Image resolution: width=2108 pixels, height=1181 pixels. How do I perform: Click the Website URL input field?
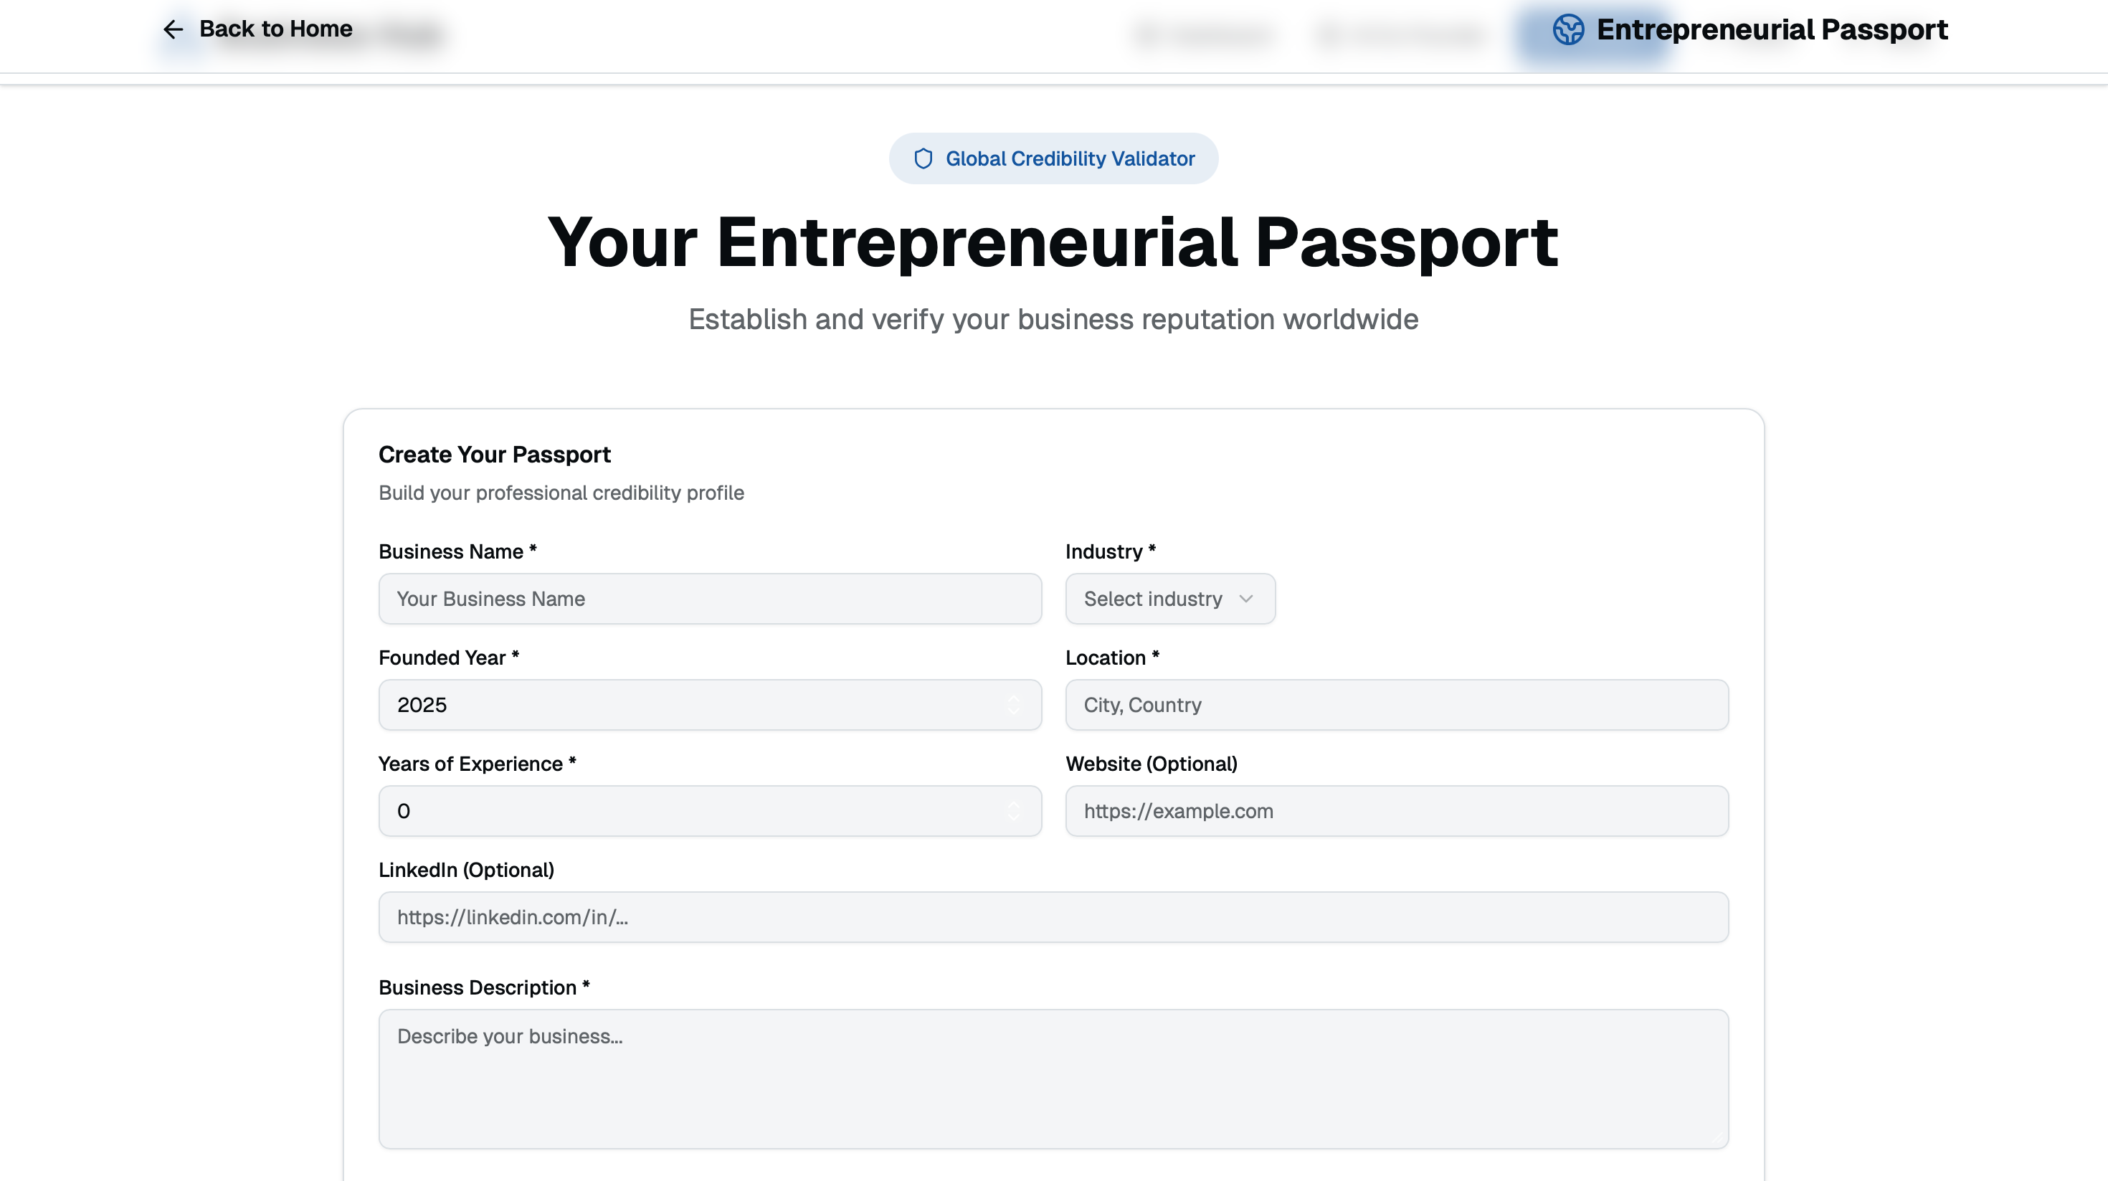[1397, 810]
